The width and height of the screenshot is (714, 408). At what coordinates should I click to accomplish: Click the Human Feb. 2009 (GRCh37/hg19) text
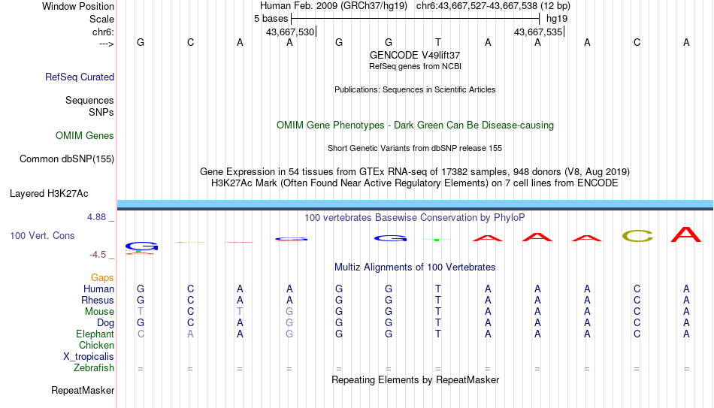pos(333,6)
